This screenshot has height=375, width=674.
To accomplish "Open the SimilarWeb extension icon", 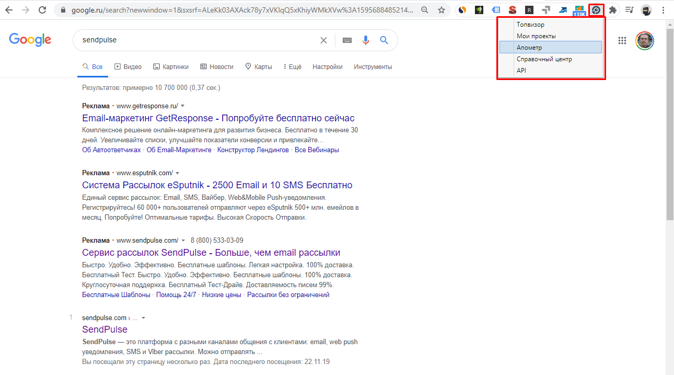I will 462,10.
